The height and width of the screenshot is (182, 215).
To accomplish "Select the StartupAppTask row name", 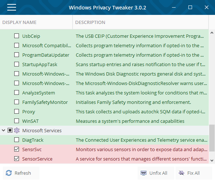I will [40, 65].
